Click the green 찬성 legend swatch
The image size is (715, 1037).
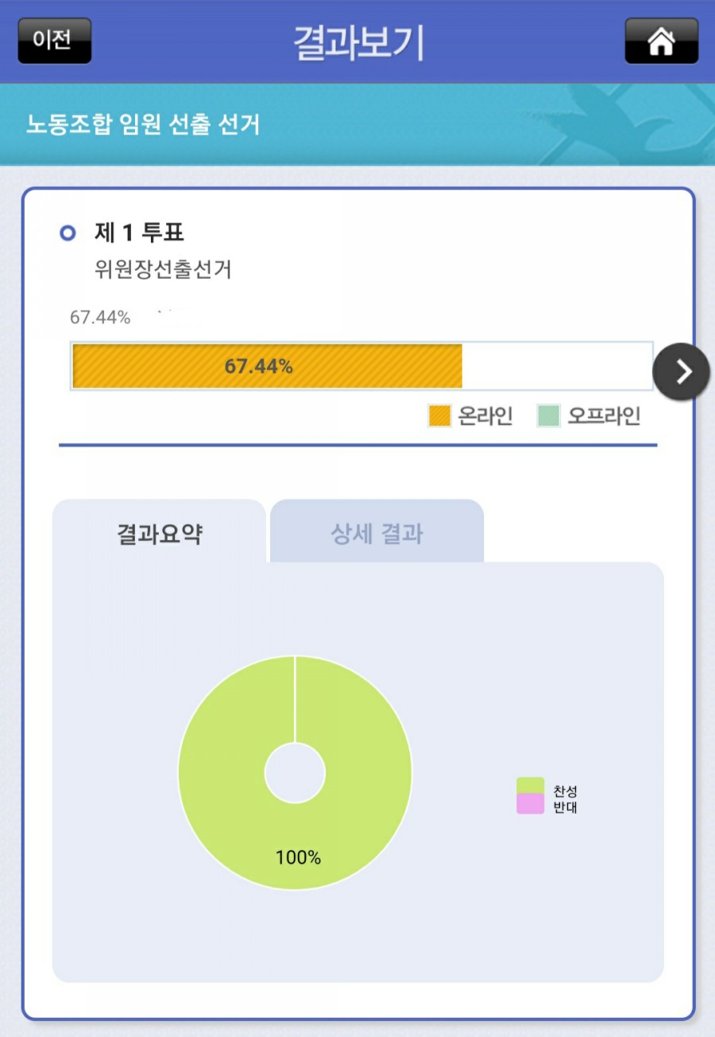click(x=530, y=787)
